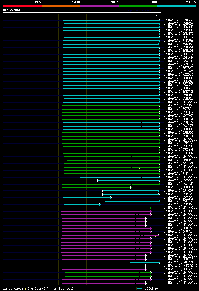
Task: Select UniRef100_B9FQJ7 hit
Action: tap(178, 112)
